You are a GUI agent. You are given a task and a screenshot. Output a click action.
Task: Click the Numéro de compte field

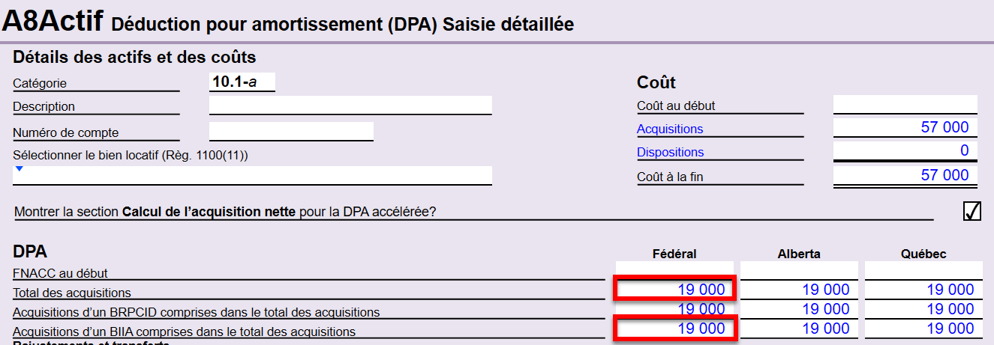[291, 132]
